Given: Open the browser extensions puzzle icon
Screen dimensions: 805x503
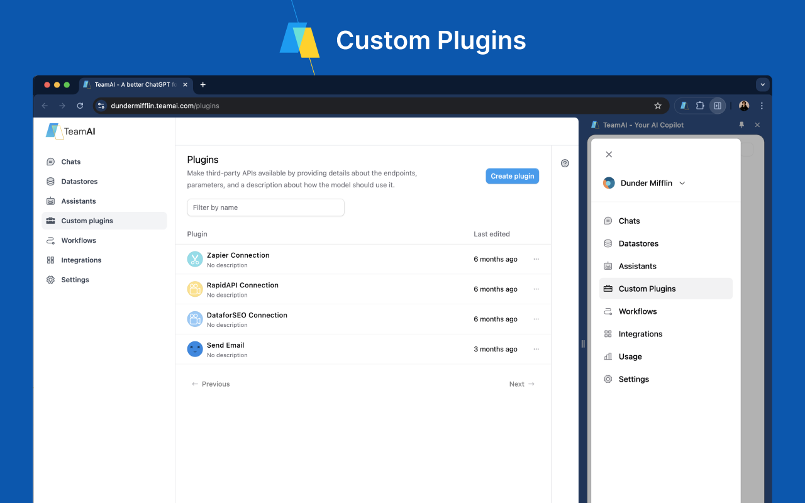Looking at the screenshot, I should tap(700, 106).
